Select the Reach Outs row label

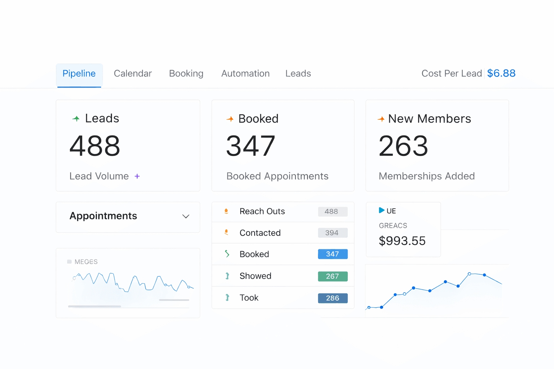point(262,211)
